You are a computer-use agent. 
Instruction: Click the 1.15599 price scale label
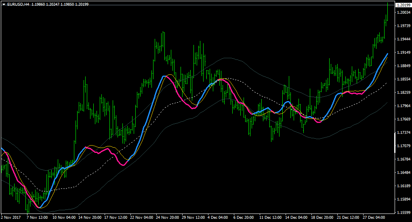(x=404, y=212)
